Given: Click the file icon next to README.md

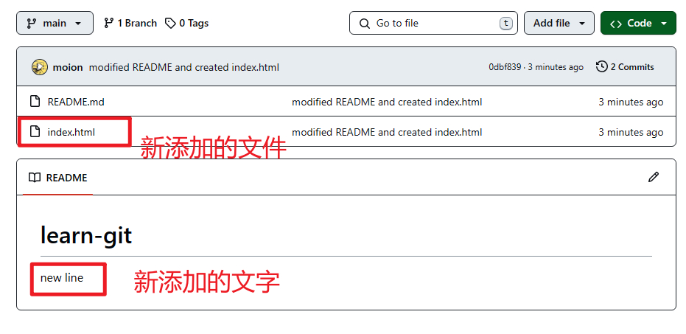Looking at the screenshot, I should (x=35, y=102).
